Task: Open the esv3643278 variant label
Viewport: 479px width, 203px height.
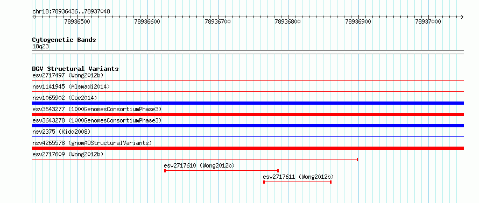Action: point(97,120)
